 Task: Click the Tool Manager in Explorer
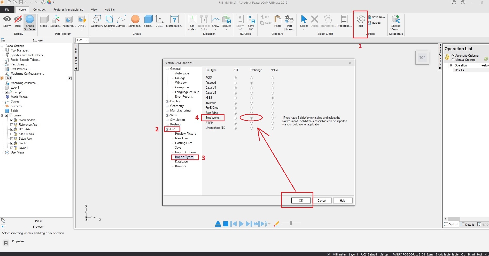coord(20,50)
